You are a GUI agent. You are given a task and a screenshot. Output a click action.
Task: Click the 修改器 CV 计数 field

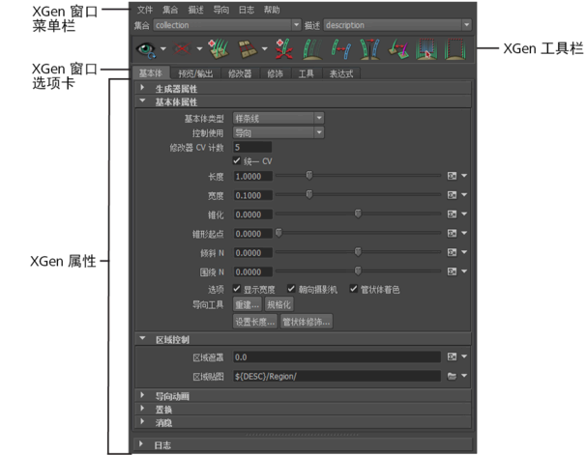pos(252,147)
